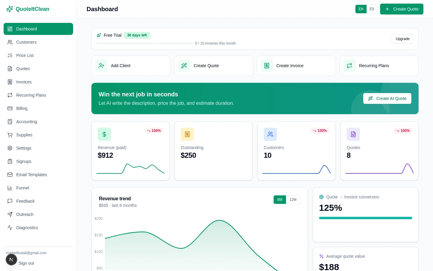This screenshot has height=271, width=433.
Task: Click the Win the next job heading
Action: pyautogui.click(x=138, y=94)
